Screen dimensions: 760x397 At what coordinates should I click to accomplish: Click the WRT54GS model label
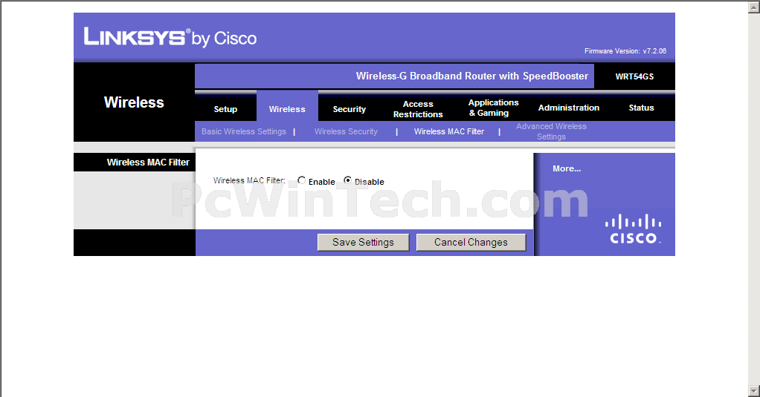point(634,76)
